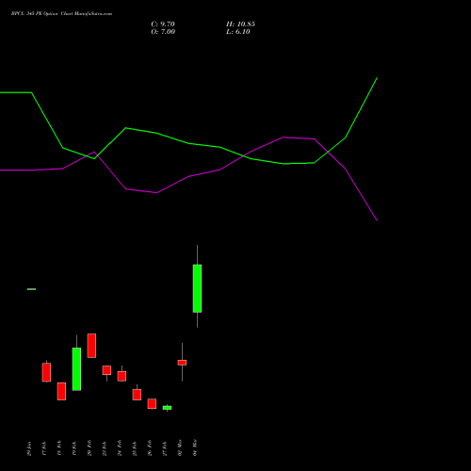Click the green indicator line's final peak
This screenshot has width=471, height=471.
click(x=377, y=78)
